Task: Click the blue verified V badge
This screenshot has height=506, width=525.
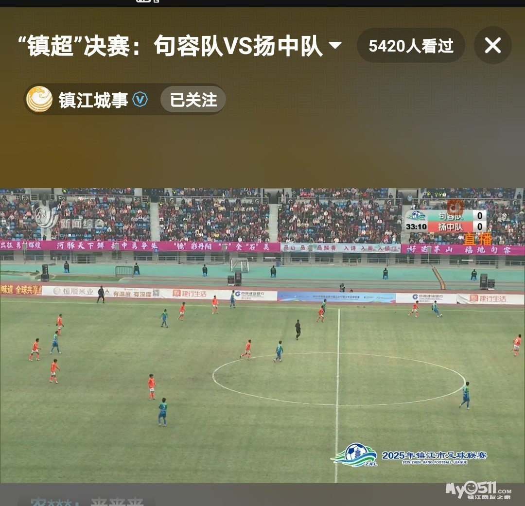Action: [x=140, y=100]
